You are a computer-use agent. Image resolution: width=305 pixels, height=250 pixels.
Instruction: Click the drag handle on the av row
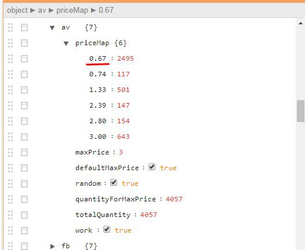pyautogui.click(x=10, y=28)
